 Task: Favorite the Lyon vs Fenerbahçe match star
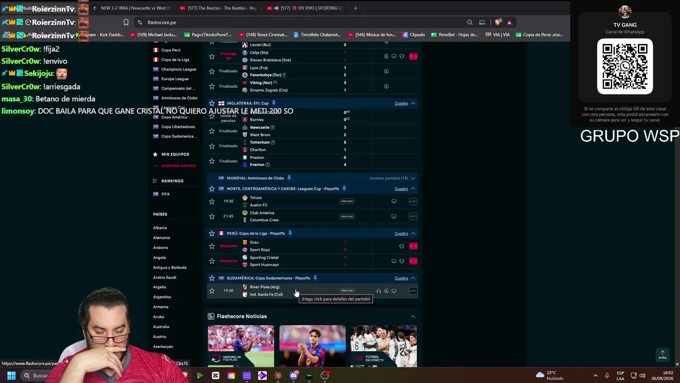(x=211, y=71)
